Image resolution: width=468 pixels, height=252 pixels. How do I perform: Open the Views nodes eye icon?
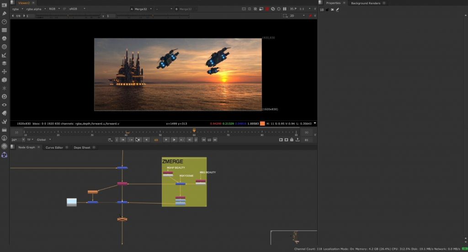(x=4, y=105)
